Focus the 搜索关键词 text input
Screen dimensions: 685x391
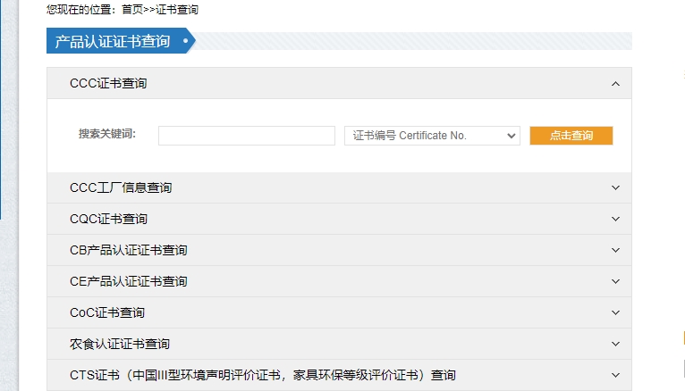pyautogui.click(x=246, y=136)
